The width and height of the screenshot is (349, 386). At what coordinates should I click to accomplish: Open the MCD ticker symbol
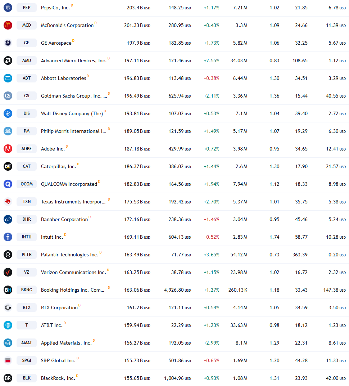point(27,25)
